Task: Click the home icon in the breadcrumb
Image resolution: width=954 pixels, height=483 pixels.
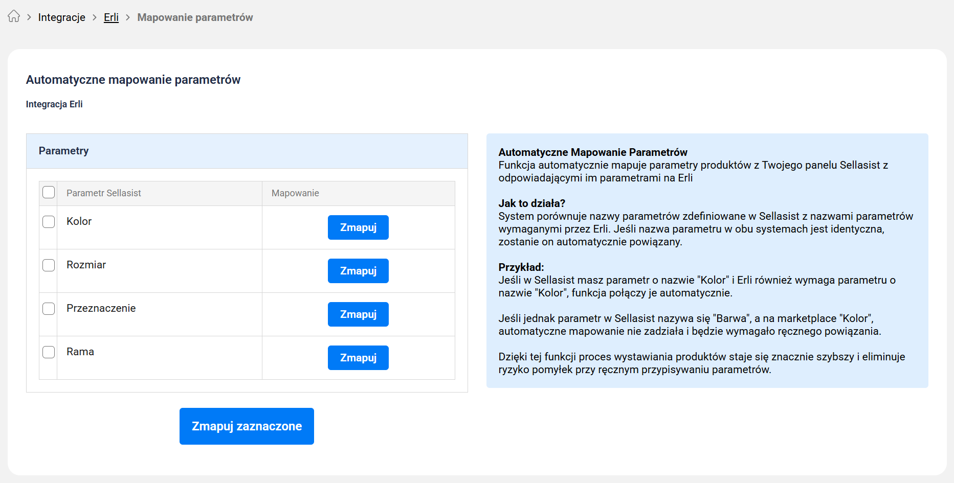Action: click(14, 17)
